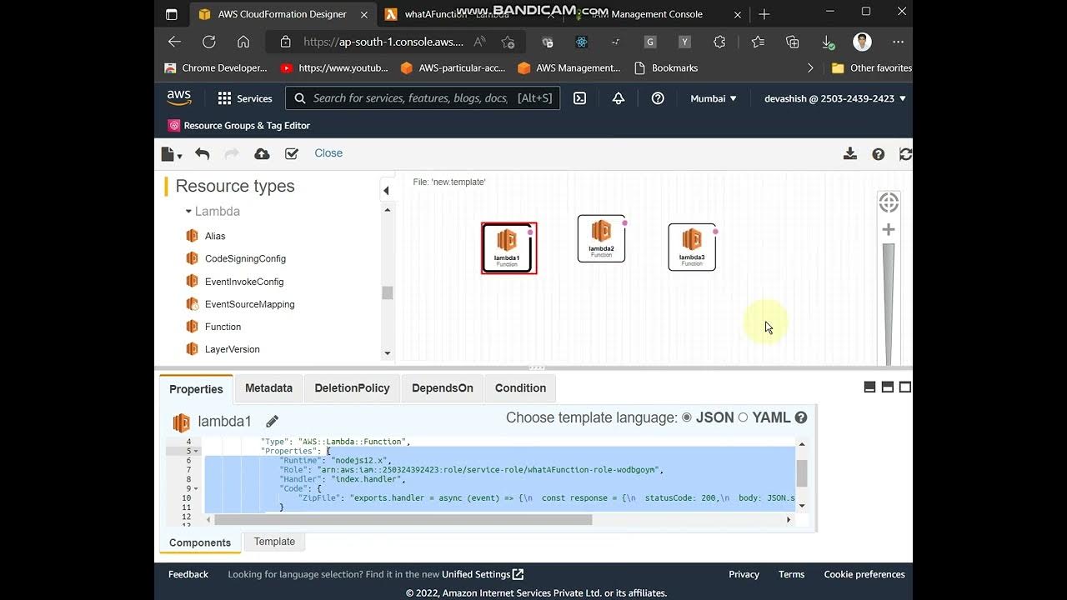Switch to the Metadata tab

(x=268, y=388)
